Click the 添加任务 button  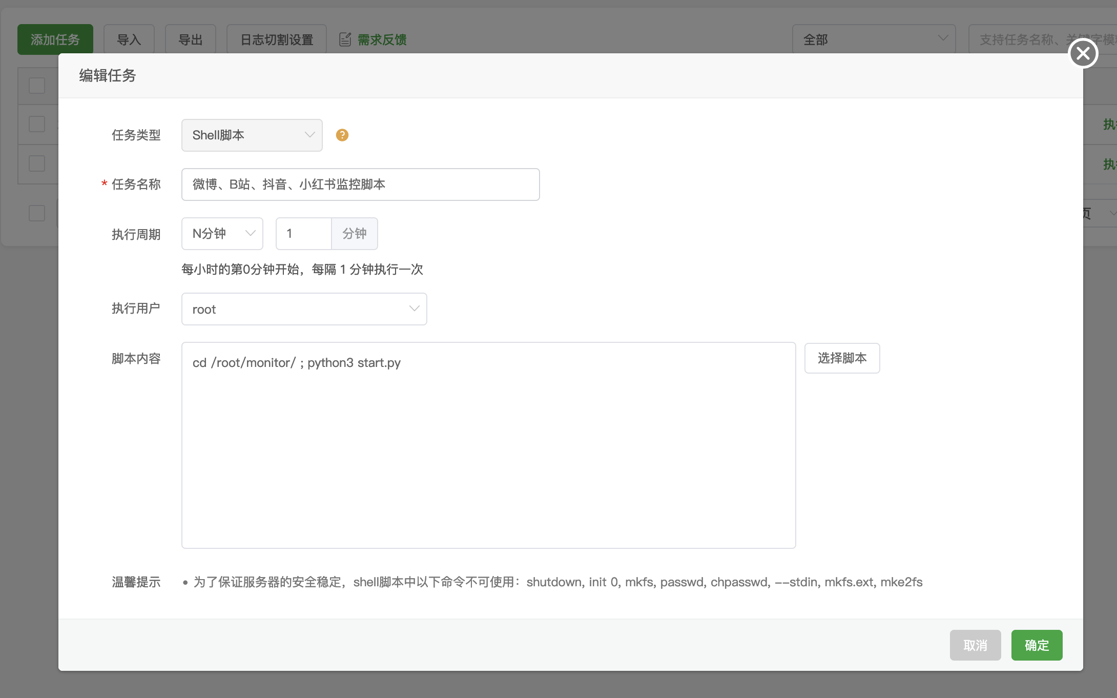pyautogui.click(x=55, y=38)
